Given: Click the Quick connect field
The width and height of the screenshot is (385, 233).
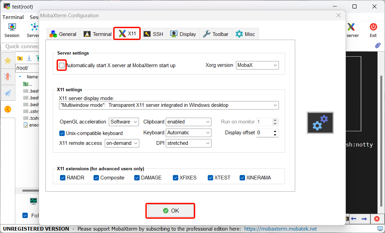Looking at the screenshot, I should 20,46.
